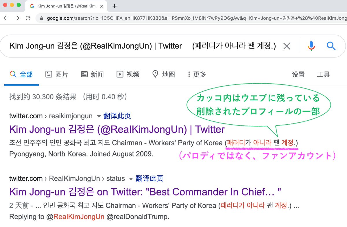
Task: Click the 'Pyongyang, North Korea. Joined August 2009.' snippet
Action: (81, 154)
